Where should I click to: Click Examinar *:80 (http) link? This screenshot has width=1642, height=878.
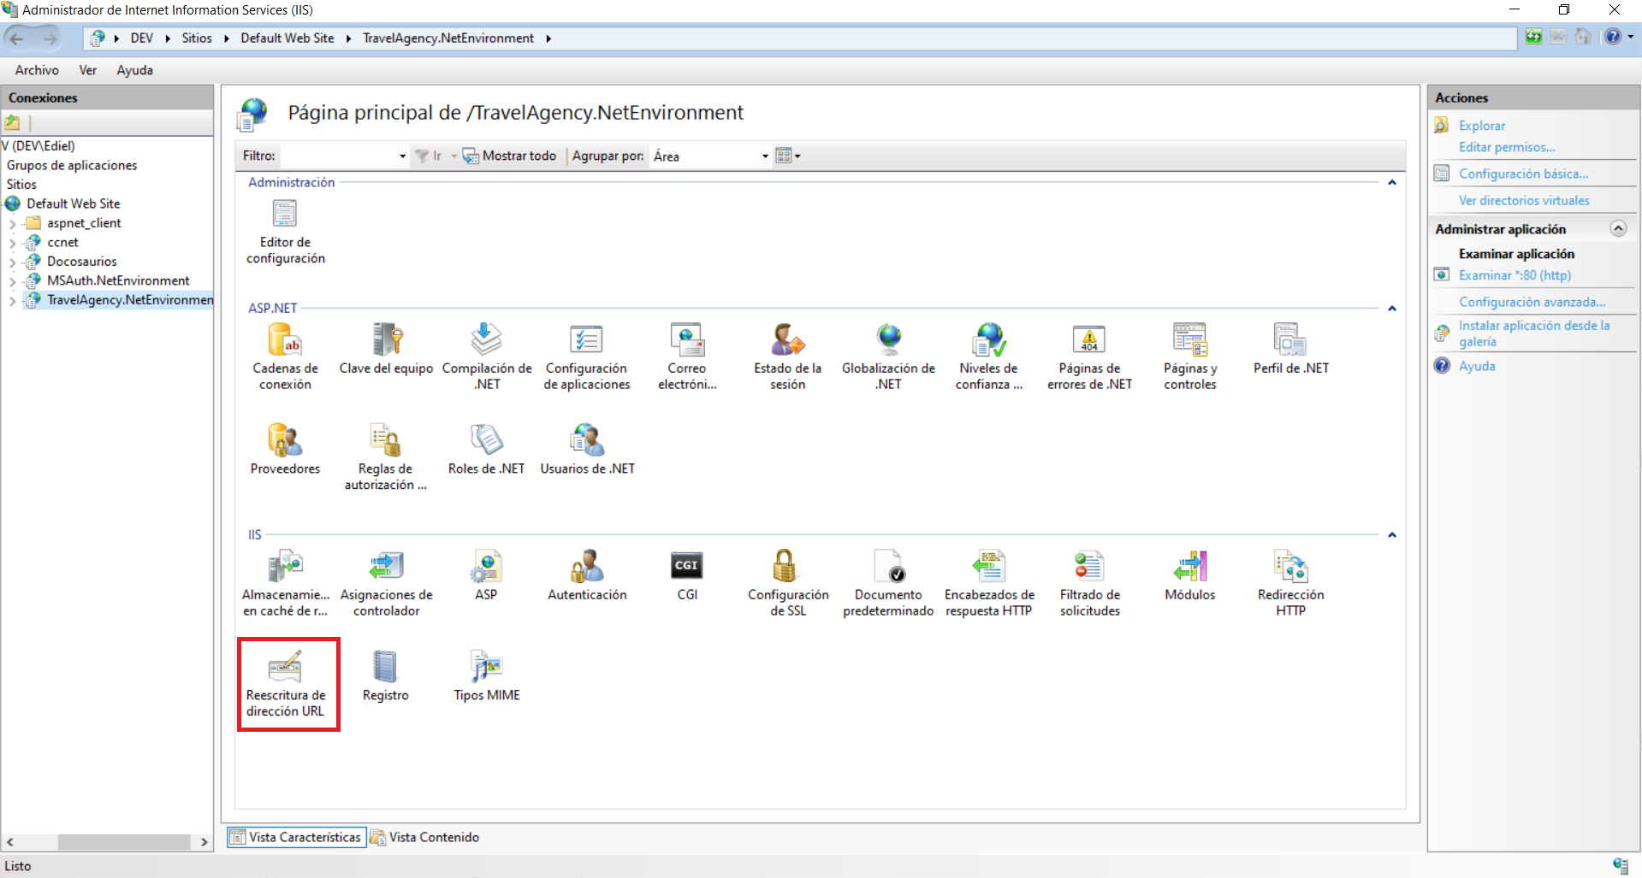tap(1515, 275)
